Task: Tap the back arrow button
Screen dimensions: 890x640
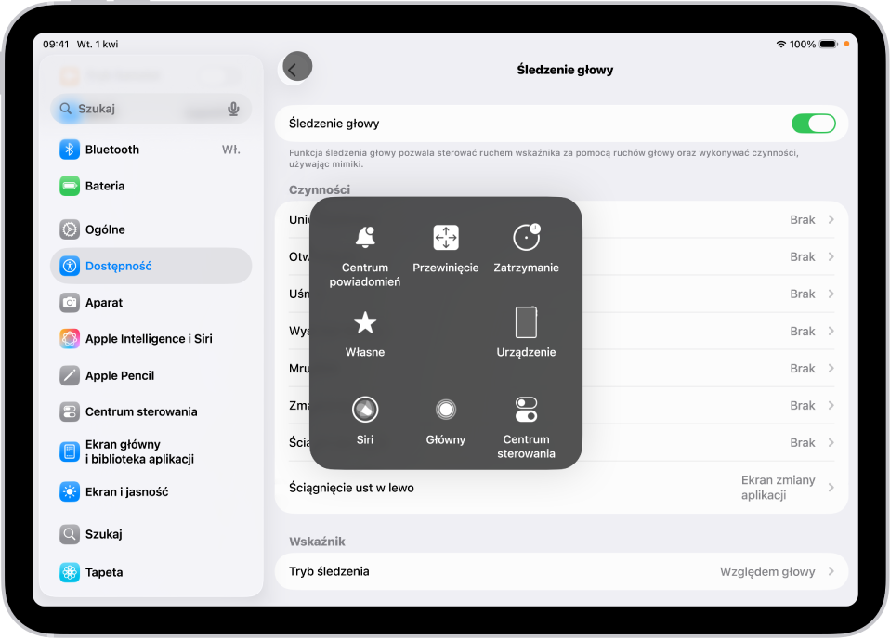Action: pos(295,67)
